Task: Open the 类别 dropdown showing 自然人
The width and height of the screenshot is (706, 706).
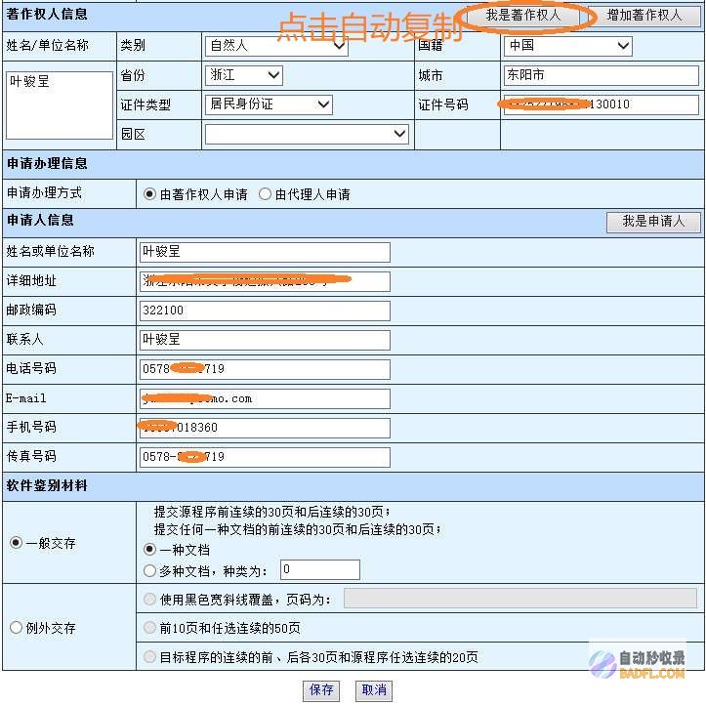Action: tap(276, 46)
